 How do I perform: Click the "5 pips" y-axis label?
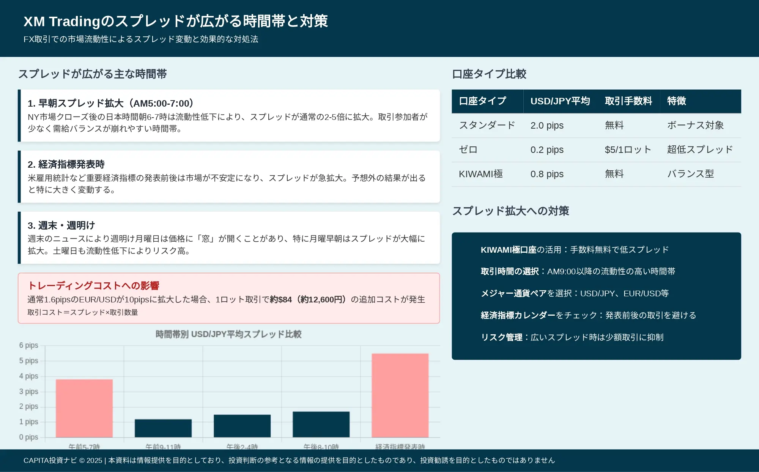pyautogui.click(x=29, y=361)
